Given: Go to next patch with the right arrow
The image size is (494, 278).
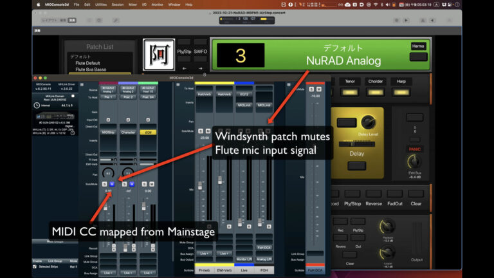Looking at the screenshot, I should click(x=201, y=68).
